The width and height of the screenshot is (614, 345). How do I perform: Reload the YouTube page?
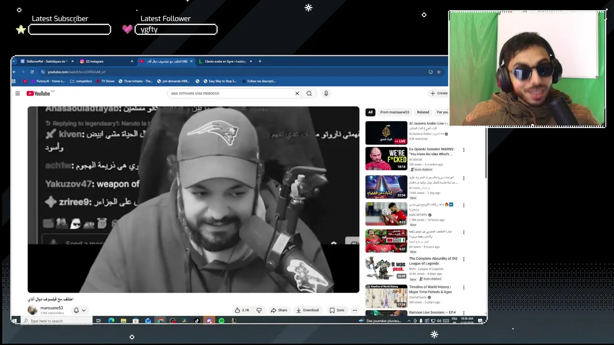click(x=32, y=72)
